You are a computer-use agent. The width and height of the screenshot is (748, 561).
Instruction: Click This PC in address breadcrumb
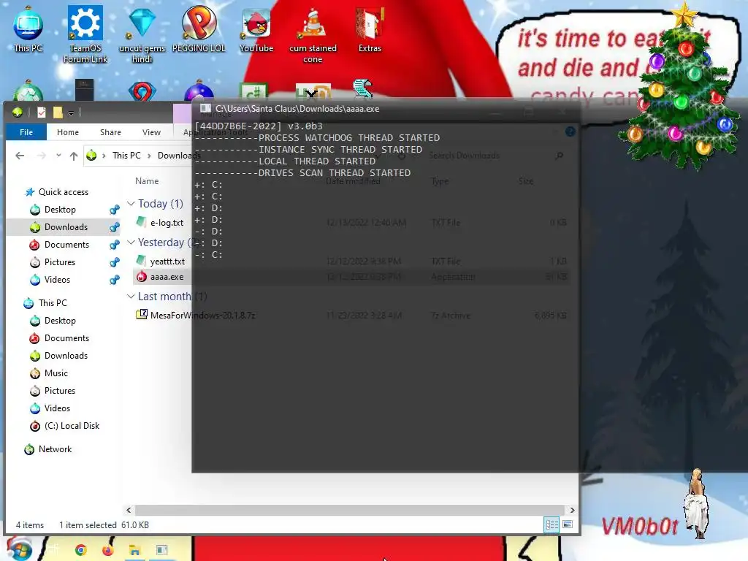coord(126,156)
